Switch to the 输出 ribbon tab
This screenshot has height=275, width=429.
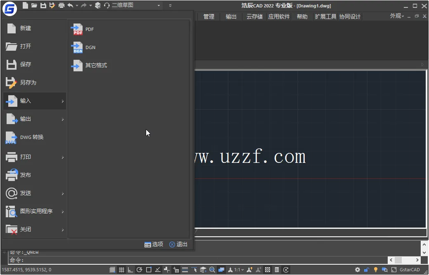coord(230,16)
